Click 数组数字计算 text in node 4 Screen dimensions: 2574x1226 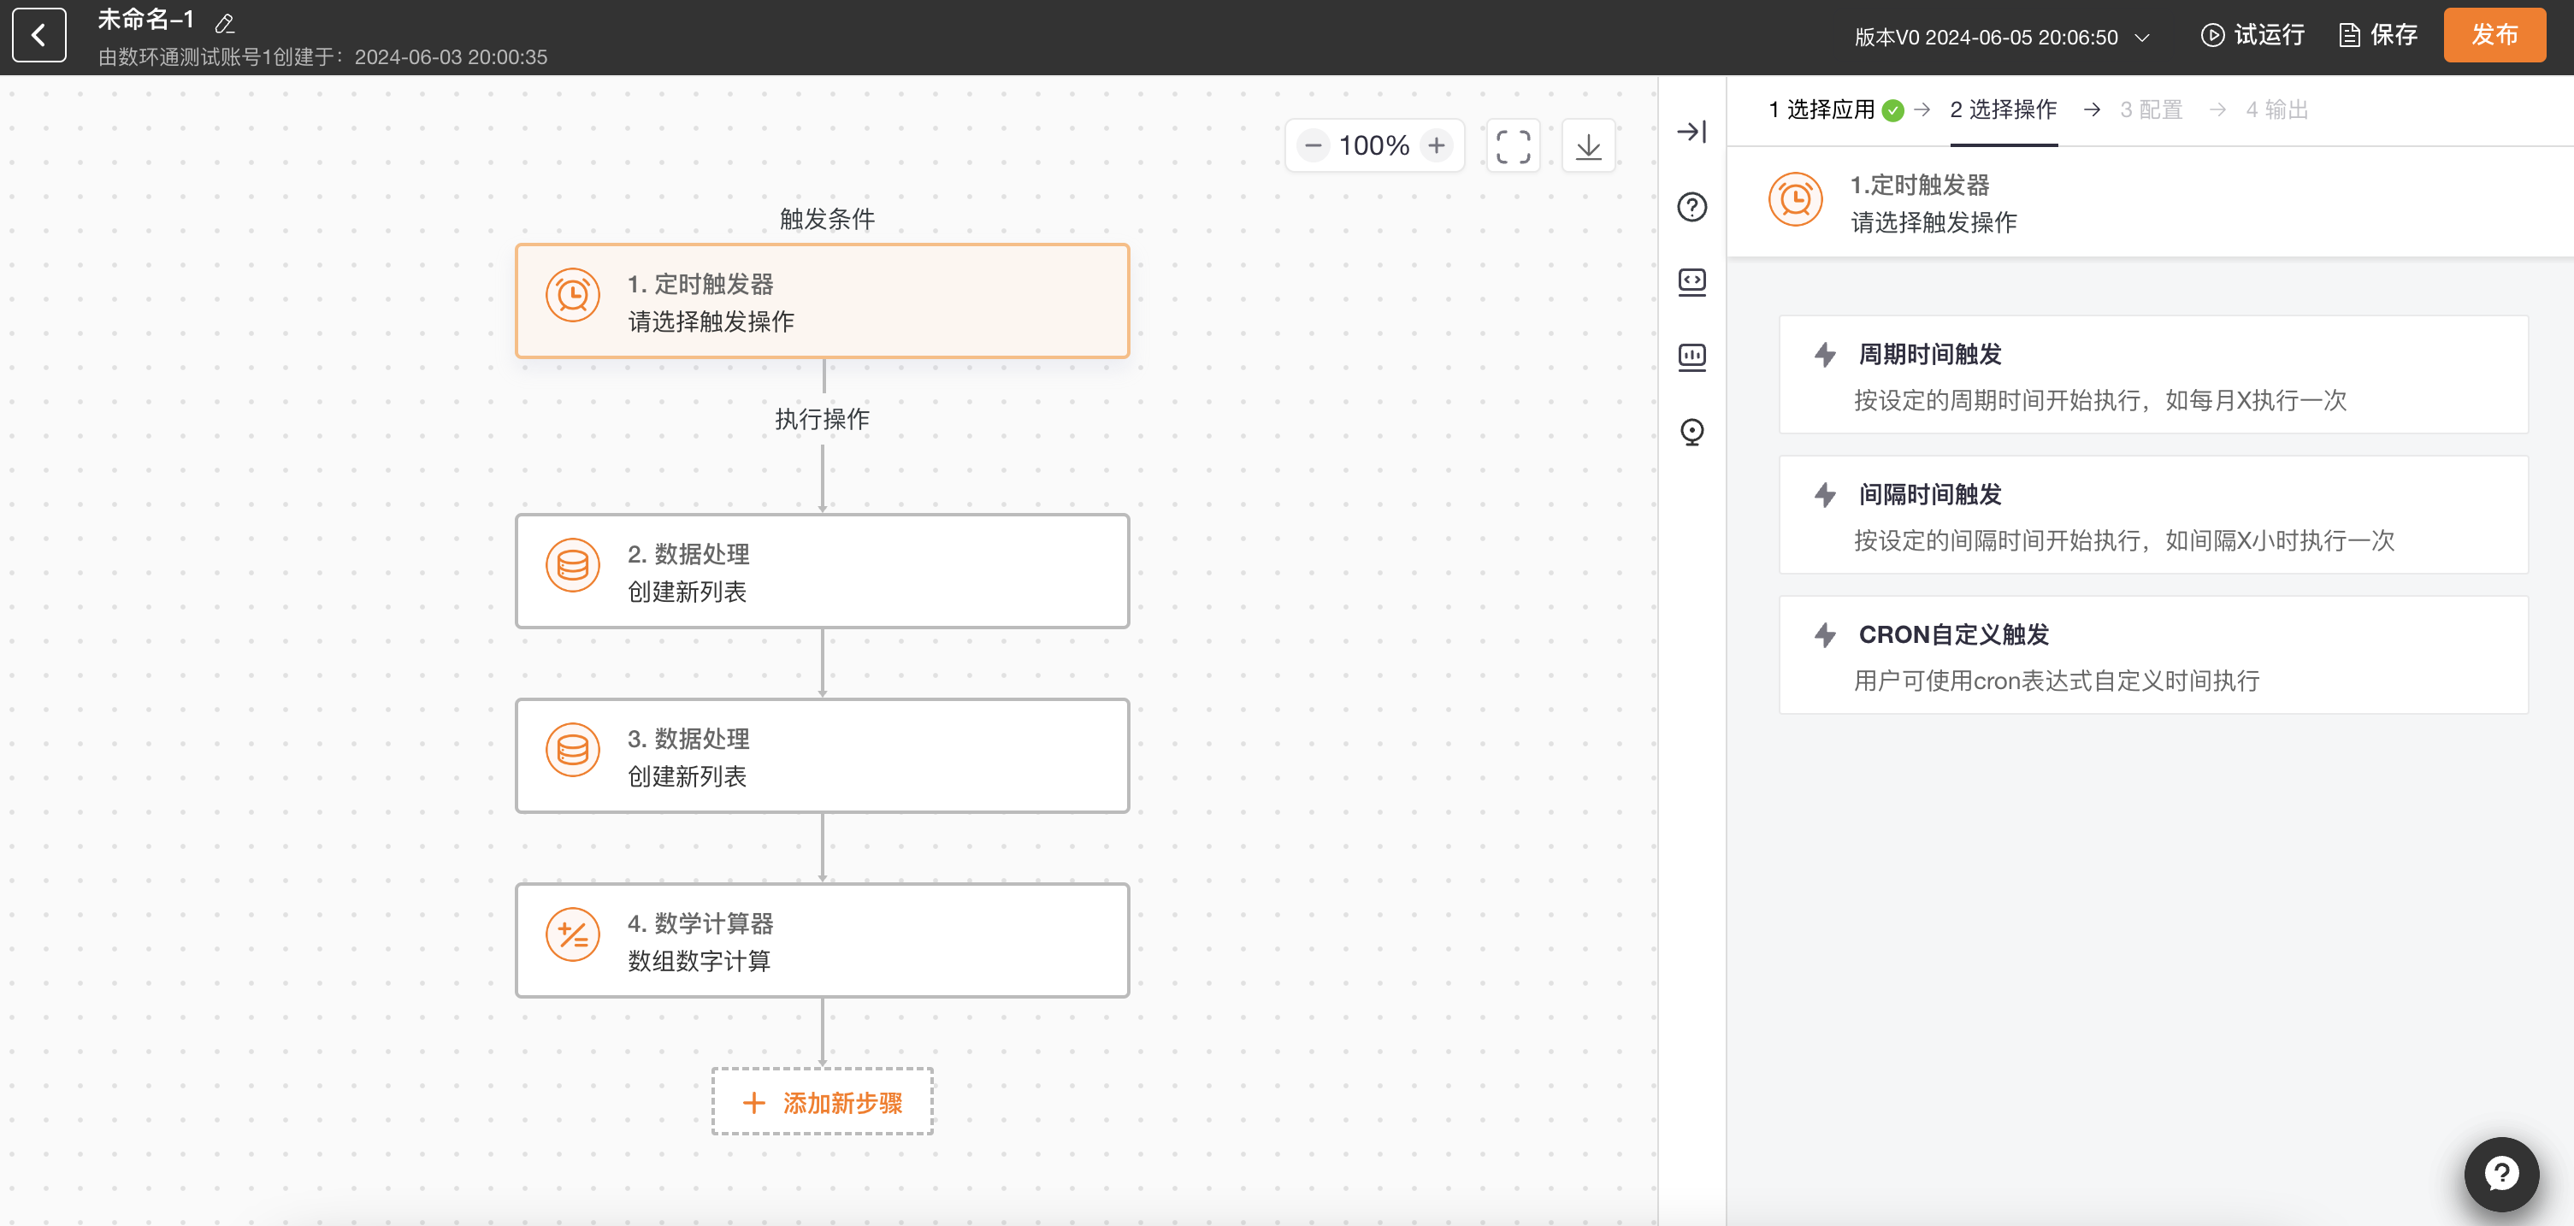click(x=699, y=960)
